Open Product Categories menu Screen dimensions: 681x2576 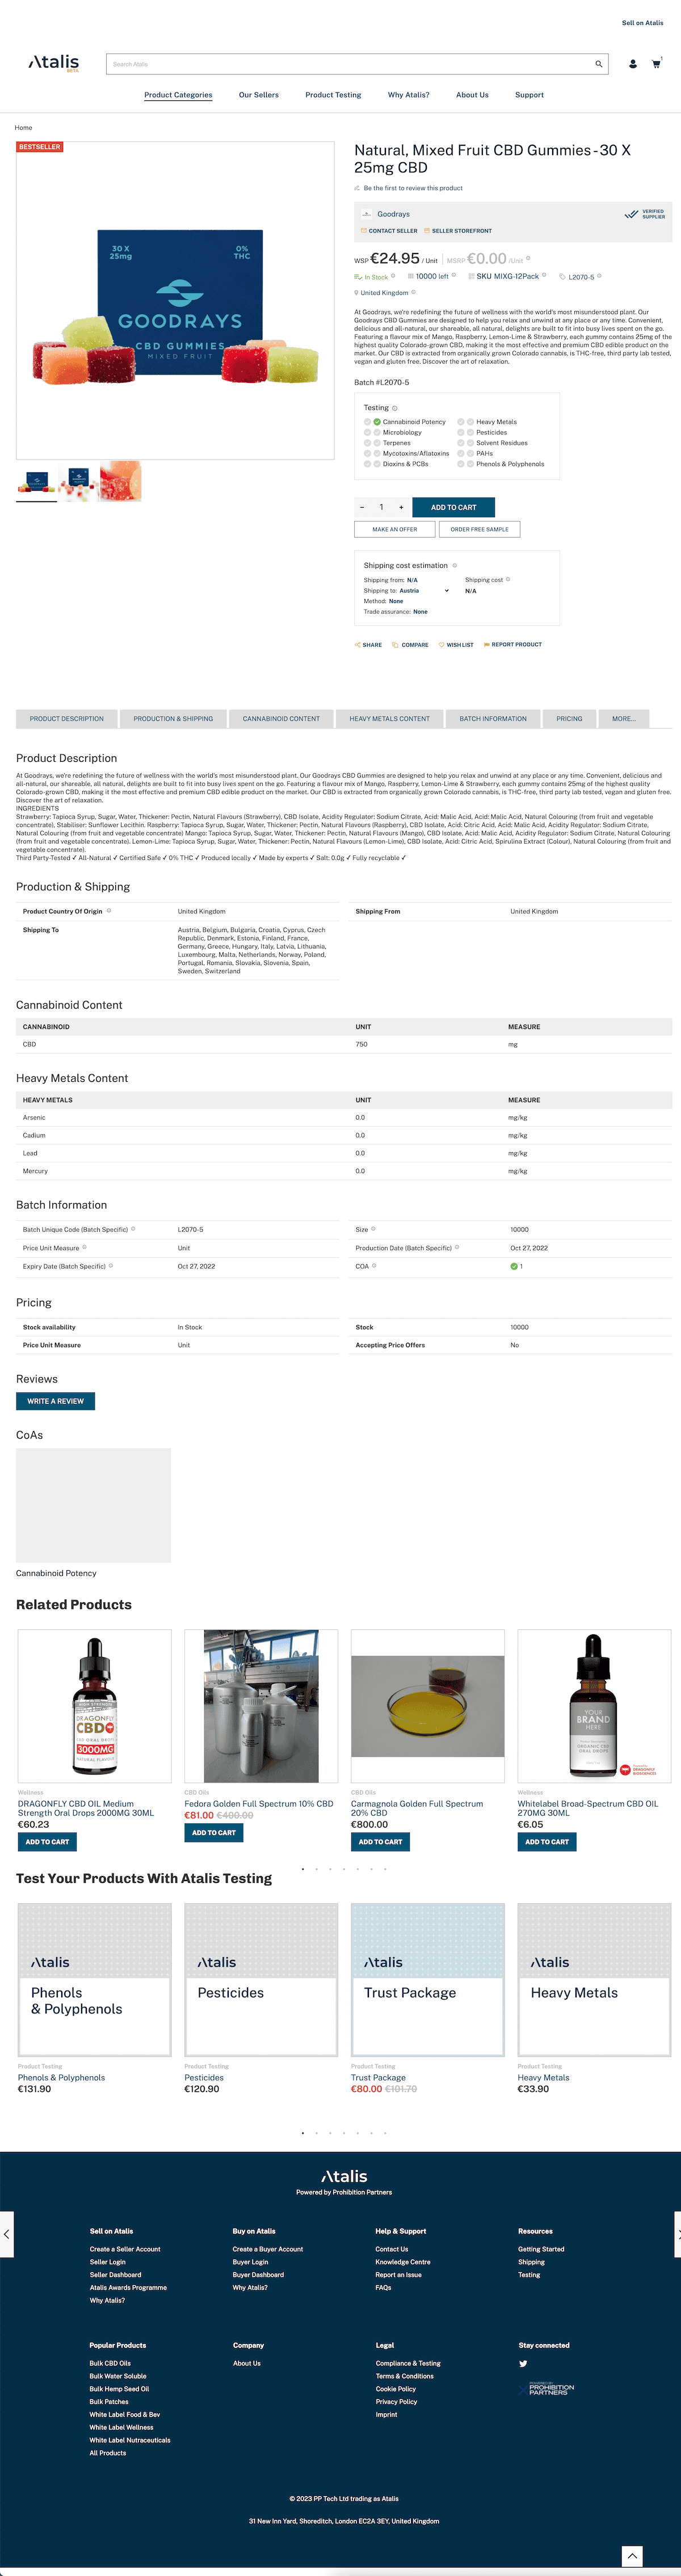[x=178, y=95]
